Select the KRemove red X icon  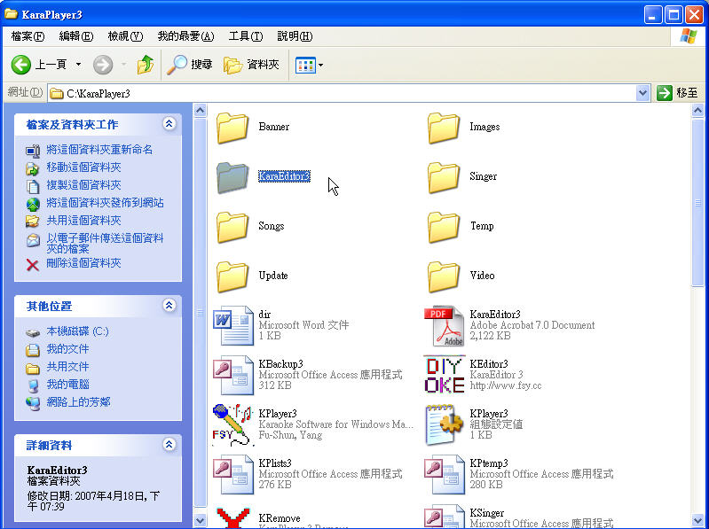233,517
